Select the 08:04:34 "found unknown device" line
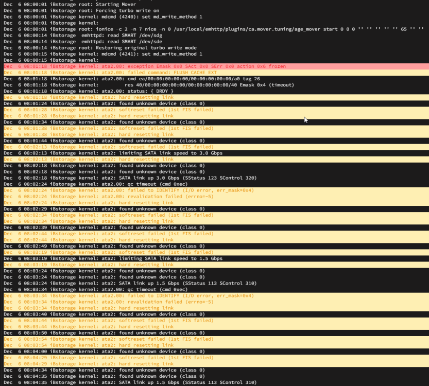This screenshot has height=386, width=429. (216, 370)
